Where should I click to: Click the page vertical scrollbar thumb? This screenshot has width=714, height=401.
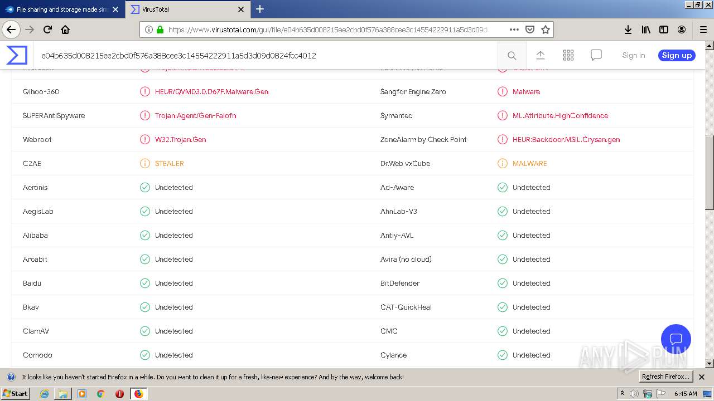[x=710, y=172]
